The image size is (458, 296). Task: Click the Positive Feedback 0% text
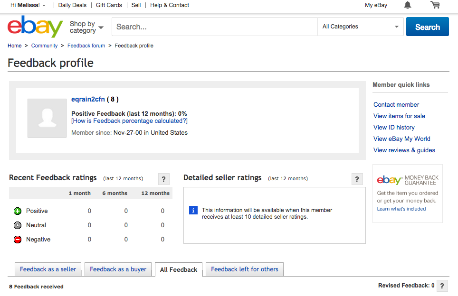point(129,113)
